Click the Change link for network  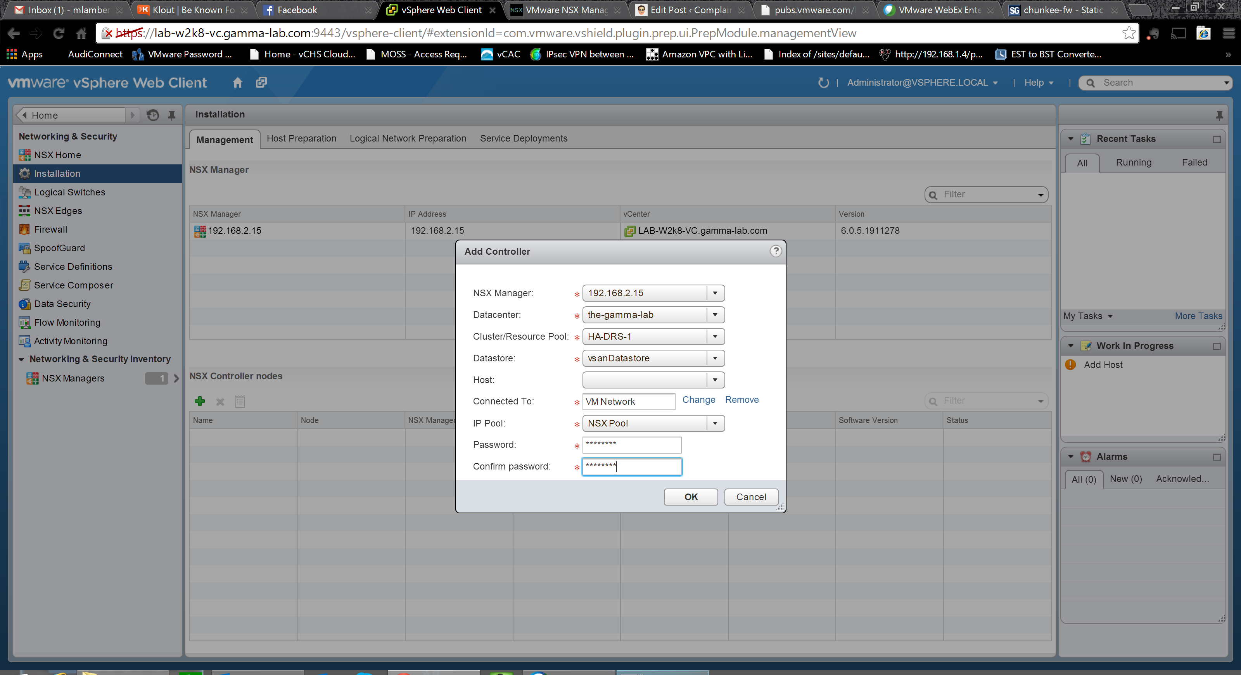(x=698, y=400)
